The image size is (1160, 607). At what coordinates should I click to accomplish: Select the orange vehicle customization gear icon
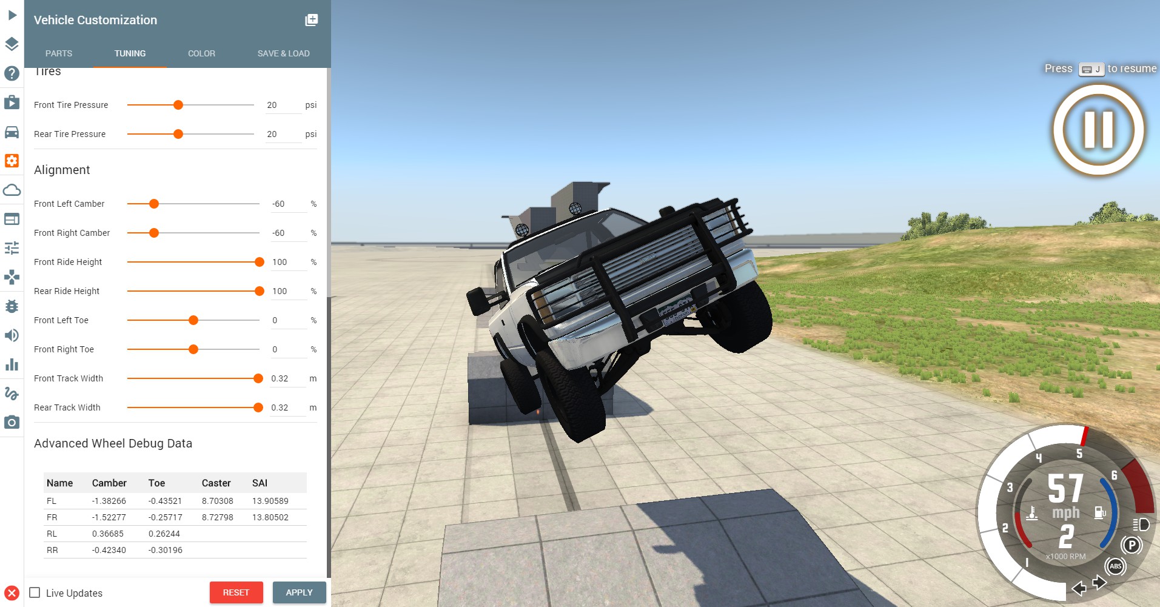click(12, 161)
